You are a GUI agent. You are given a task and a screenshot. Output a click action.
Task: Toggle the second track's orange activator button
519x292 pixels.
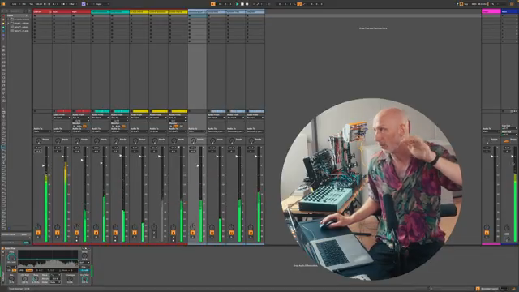click(58, 233)
